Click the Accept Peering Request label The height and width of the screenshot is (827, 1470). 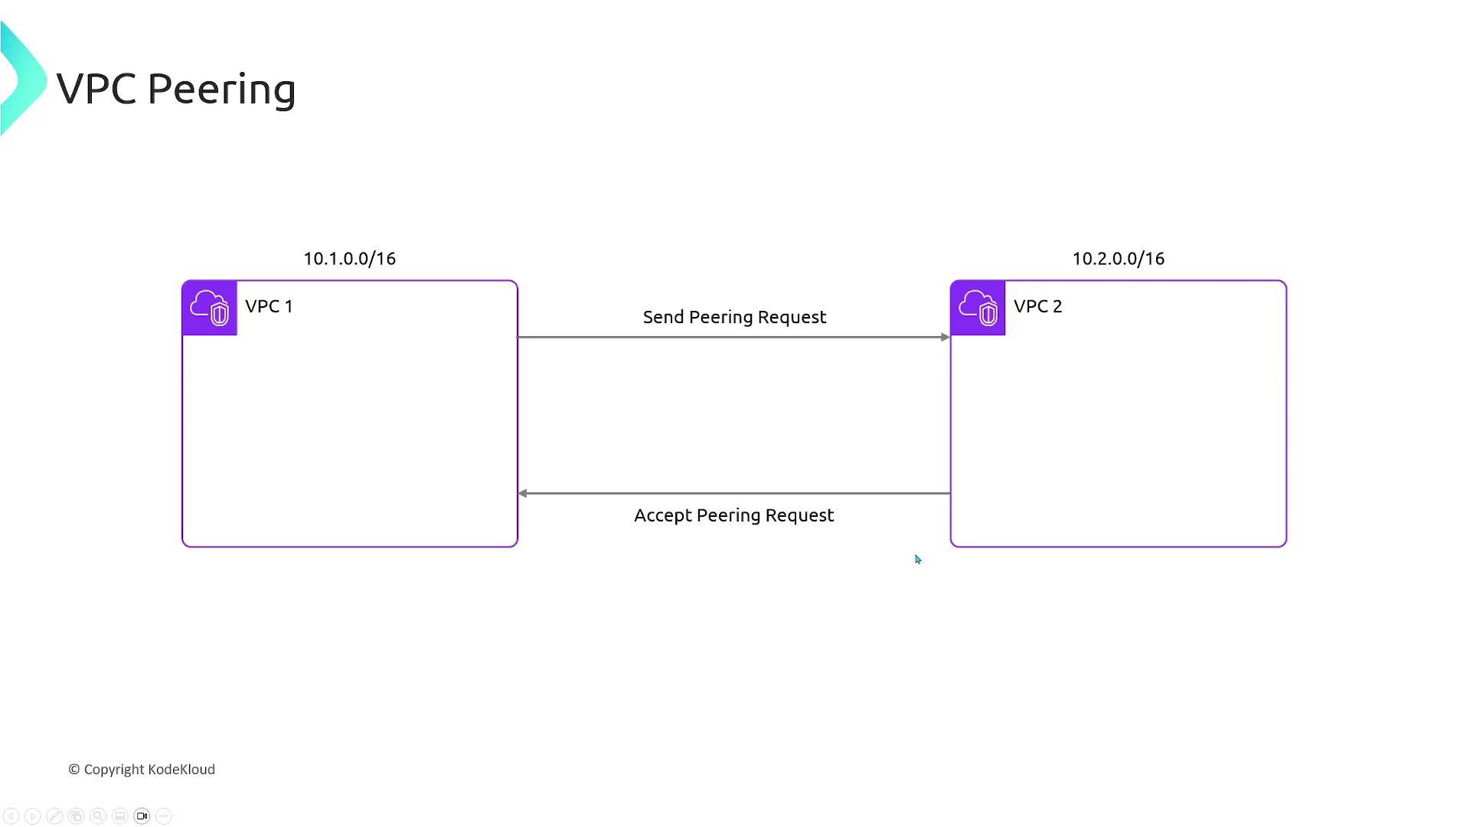[x=733, y=515]
